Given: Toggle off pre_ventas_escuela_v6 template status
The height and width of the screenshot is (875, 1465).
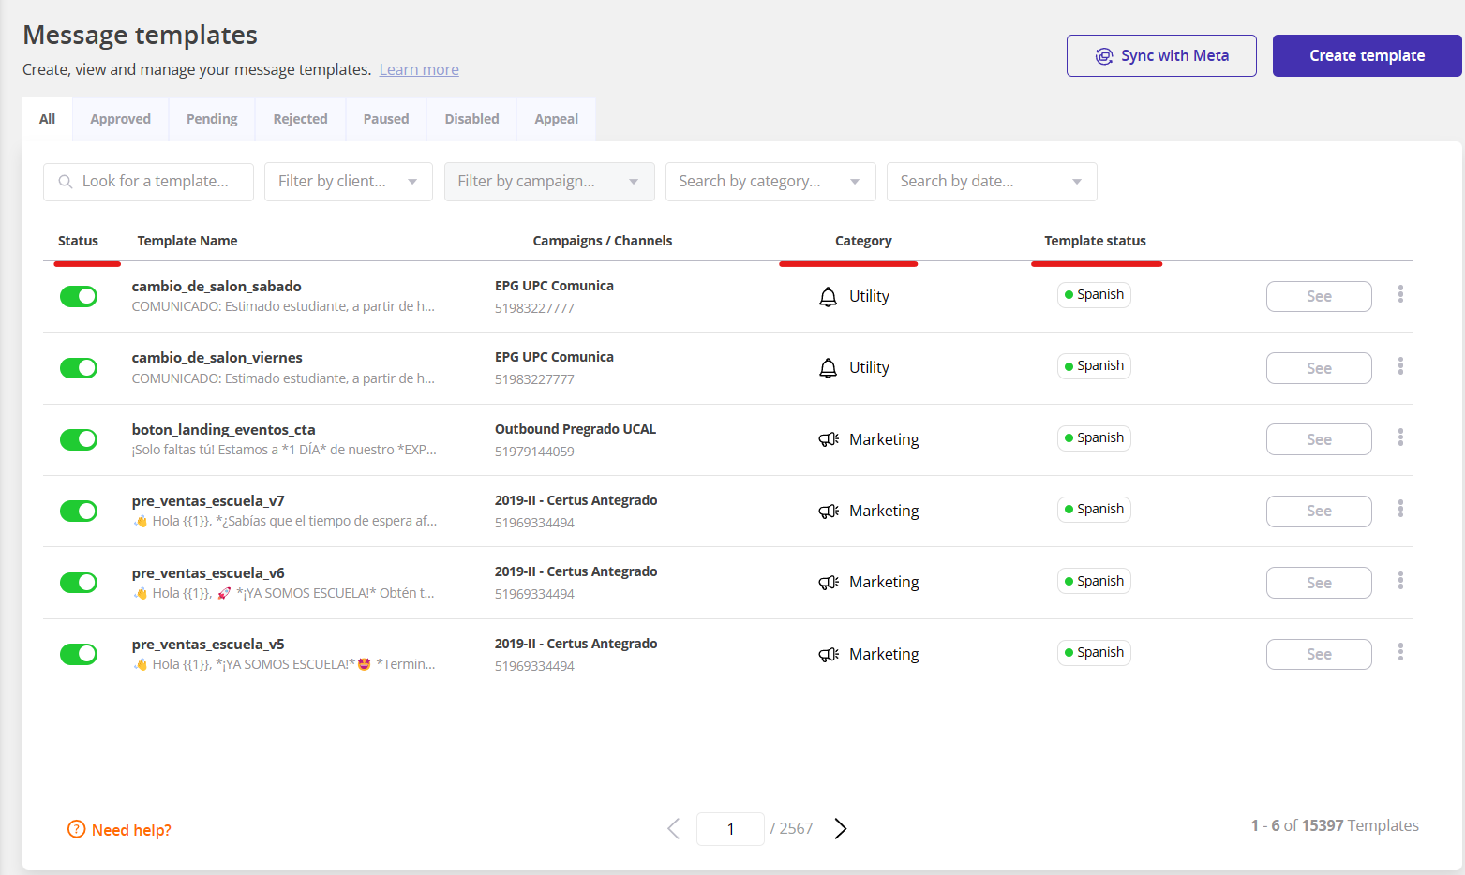Looking at the screenshot, I should point(79,583).
